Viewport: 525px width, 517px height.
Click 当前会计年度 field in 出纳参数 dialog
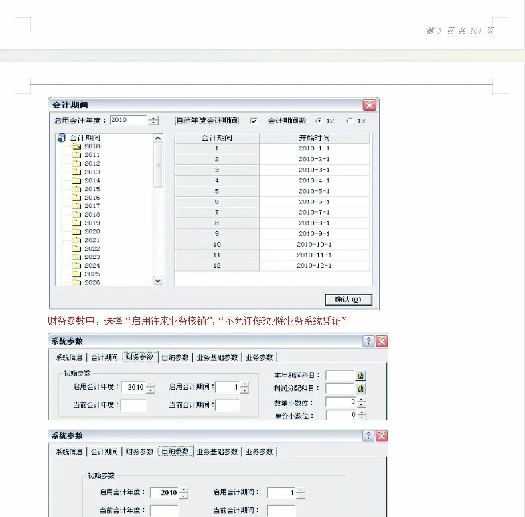point(165,511)
